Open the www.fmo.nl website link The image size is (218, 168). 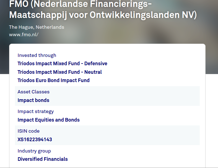pyautogui.click(x=24, y=35)
